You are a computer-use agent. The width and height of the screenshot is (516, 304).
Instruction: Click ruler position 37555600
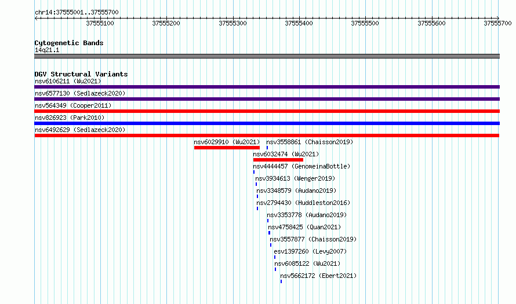pyautogui.click(x=431, y=23)
